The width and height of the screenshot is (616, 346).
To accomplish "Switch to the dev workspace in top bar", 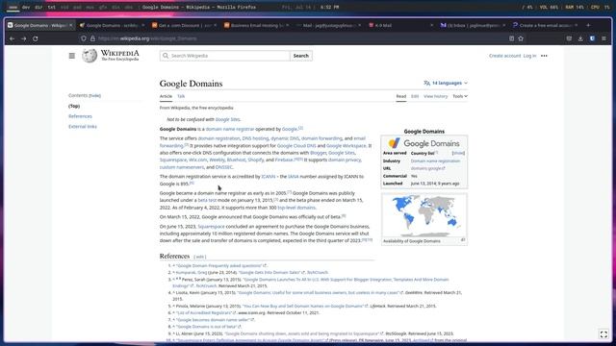I will [26, 7].
